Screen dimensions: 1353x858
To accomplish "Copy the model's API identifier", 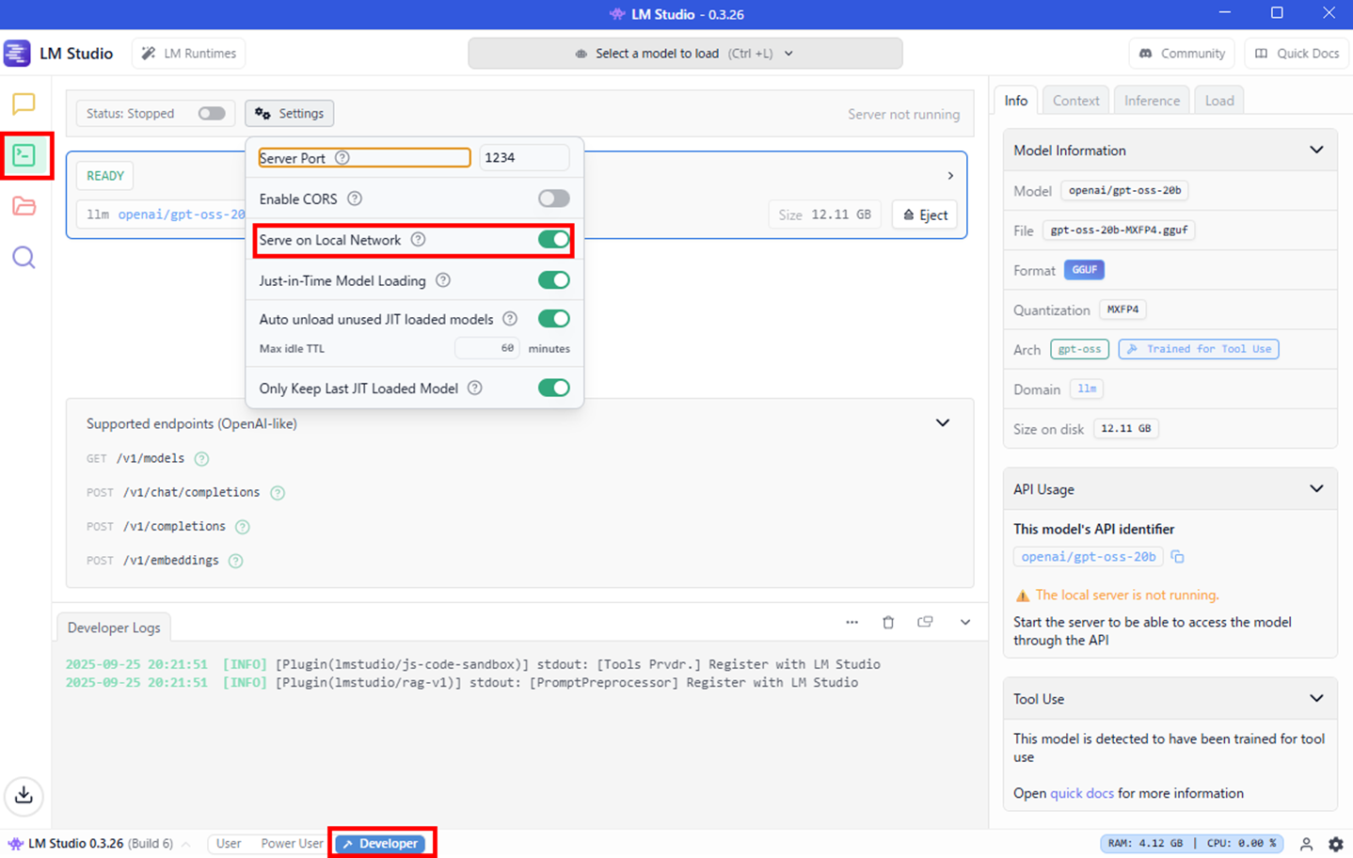I will pyautogui.click(x=1177, y=557).
